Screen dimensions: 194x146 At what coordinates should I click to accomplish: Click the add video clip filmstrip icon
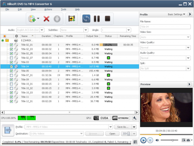click(72, 19)
